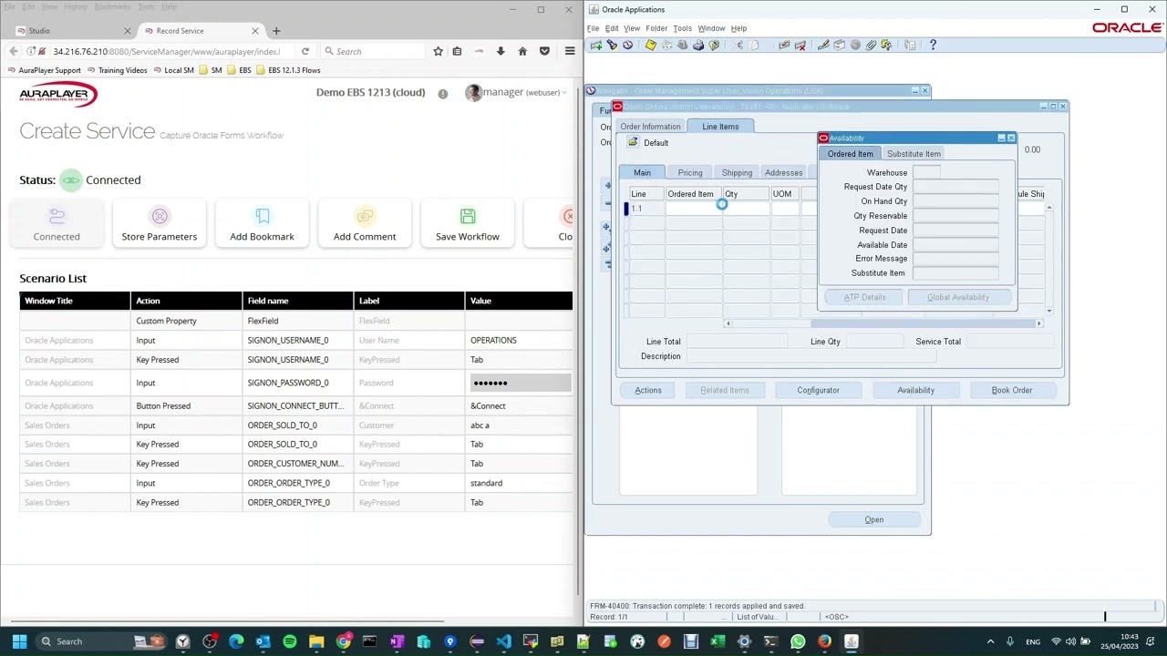Open the Oracle Applications Window menu

[x=711, y=28]
